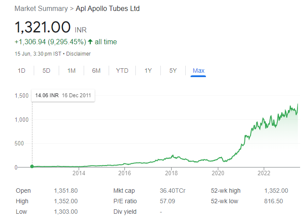Show the 1M chart range
The image size is (308, 219).
point(71,71)
